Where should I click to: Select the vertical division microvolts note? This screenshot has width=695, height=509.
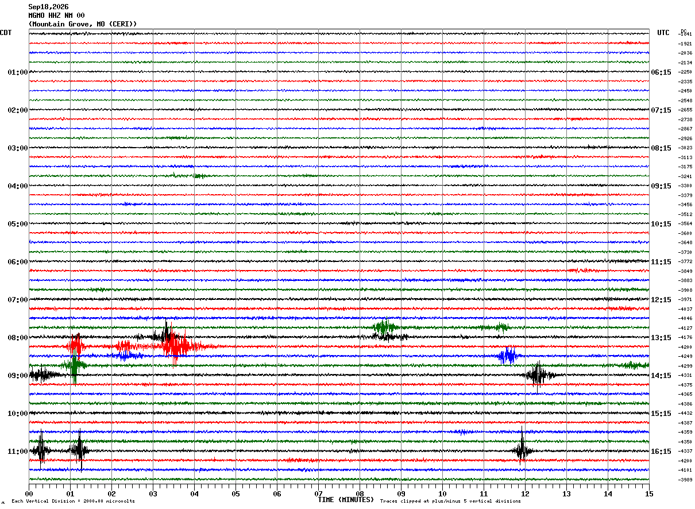coord(74,501)
